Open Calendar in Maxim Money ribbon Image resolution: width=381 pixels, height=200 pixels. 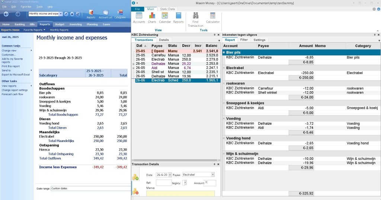tap(165, 18)
